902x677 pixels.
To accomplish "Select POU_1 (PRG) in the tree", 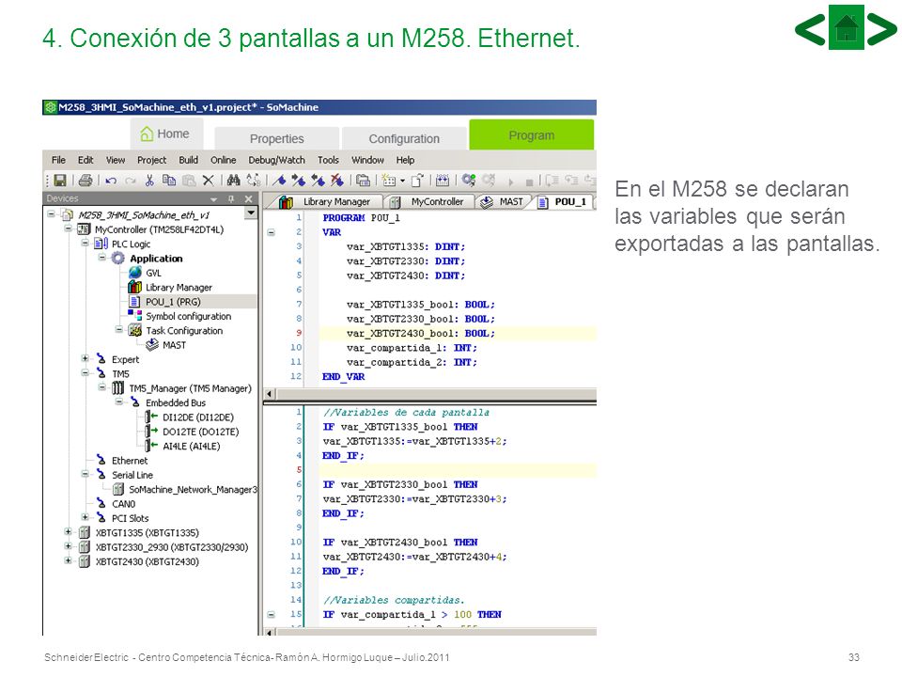I will 173,302.
